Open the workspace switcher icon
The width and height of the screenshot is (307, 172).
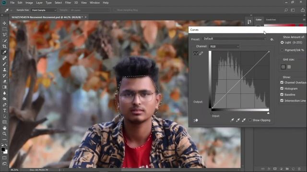(293, 10)
